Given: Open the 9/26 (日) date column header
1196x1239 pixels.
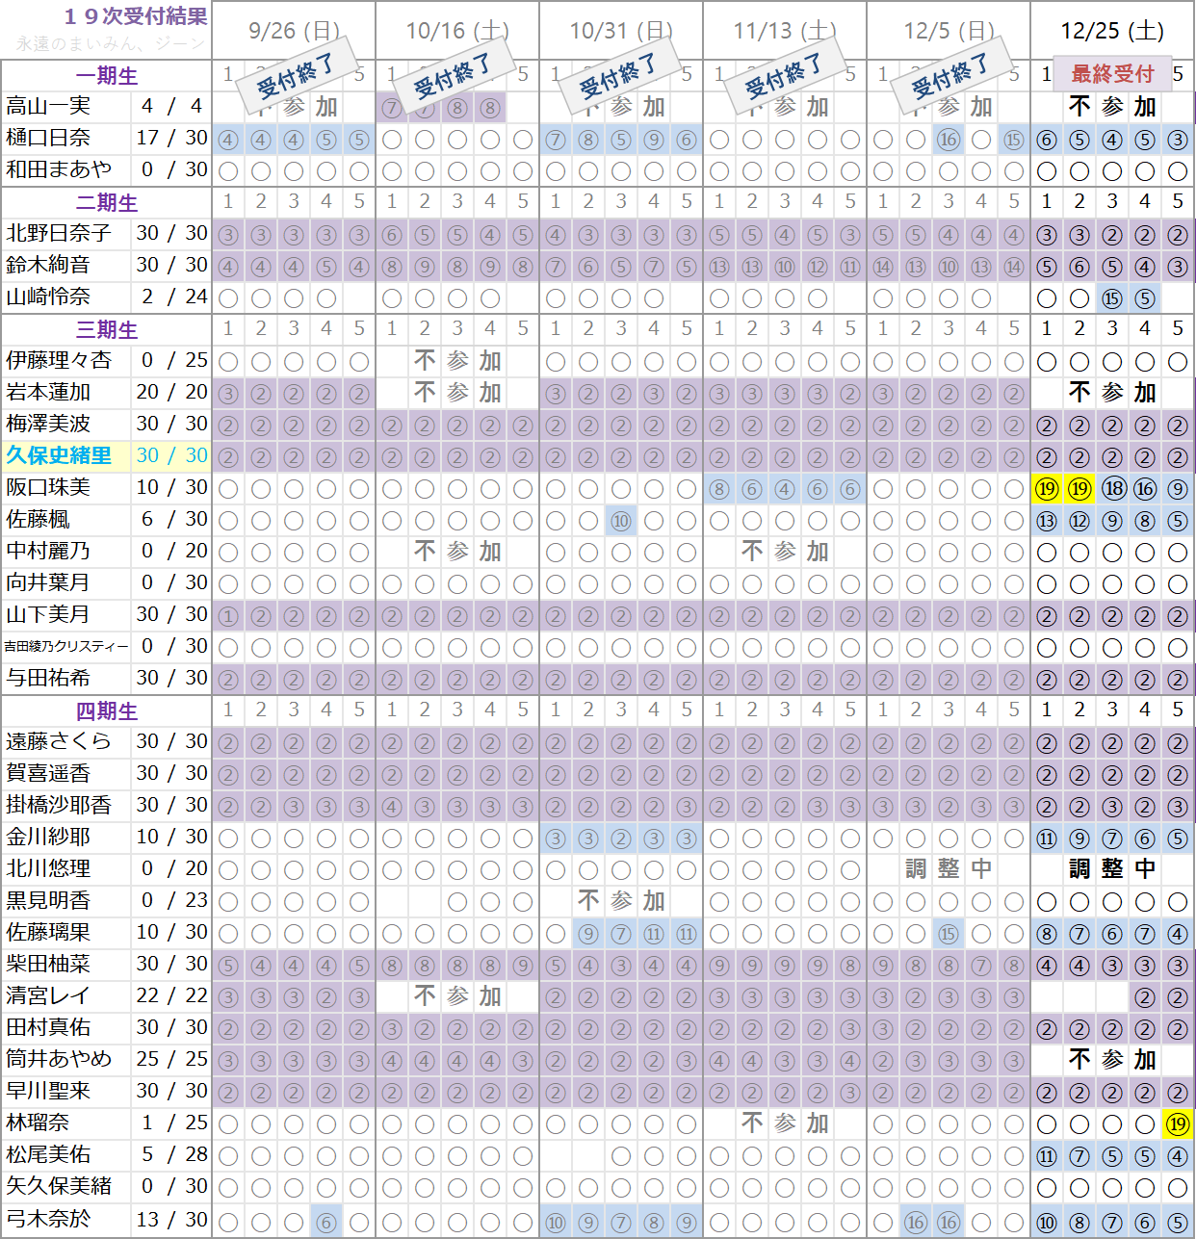Looking at the screenshot, I should click(x=294, y=31).
